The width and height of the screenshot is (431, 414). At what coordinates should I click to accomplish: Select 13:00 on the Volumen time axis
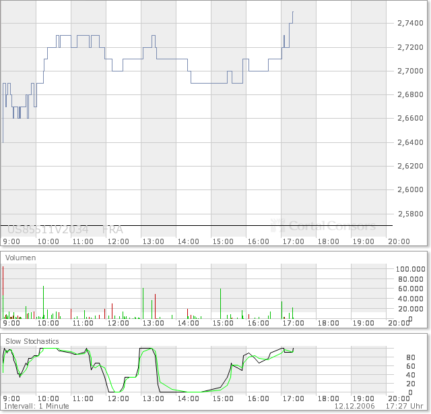(153, 323)
